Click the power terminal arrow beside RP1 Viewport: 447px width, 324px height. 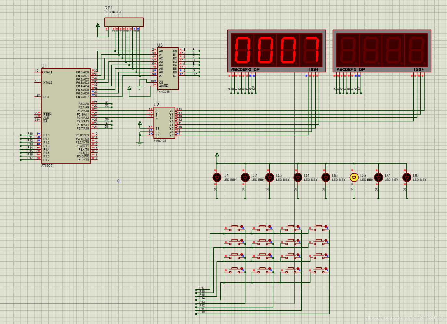pyautogui.click(x=98, y=25)
